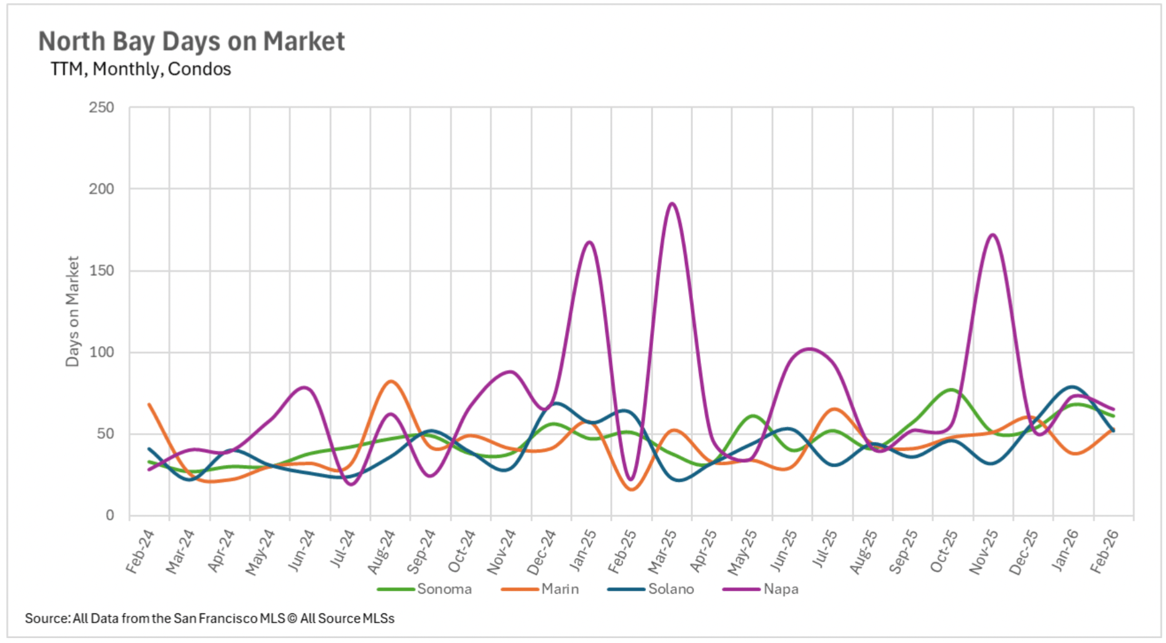Select the chart title North Bay Days on Market

[191, 41]
